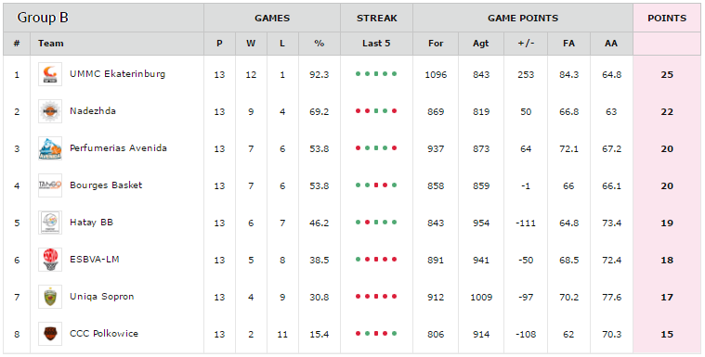Screen dimensions: 705x357
Task: Click the Uniqa Sopron crest icon
Action: point(50,297)
